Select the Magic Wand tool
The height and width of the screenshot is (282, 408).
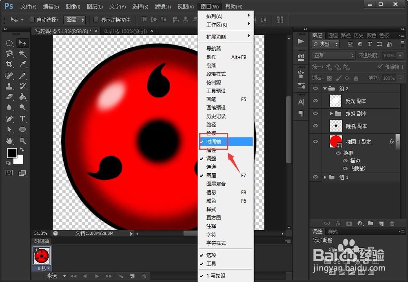pos(22,54)
